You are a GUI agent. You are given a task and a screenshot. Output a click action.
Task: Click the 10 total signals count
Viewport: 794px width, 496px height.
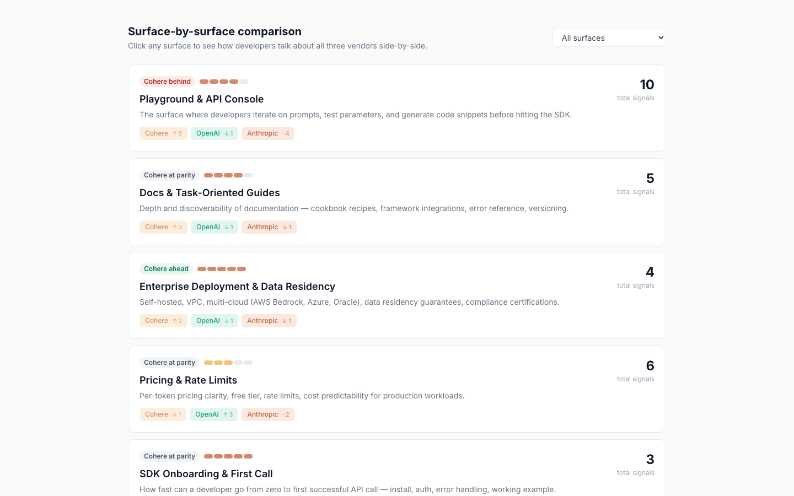(647, 85)
